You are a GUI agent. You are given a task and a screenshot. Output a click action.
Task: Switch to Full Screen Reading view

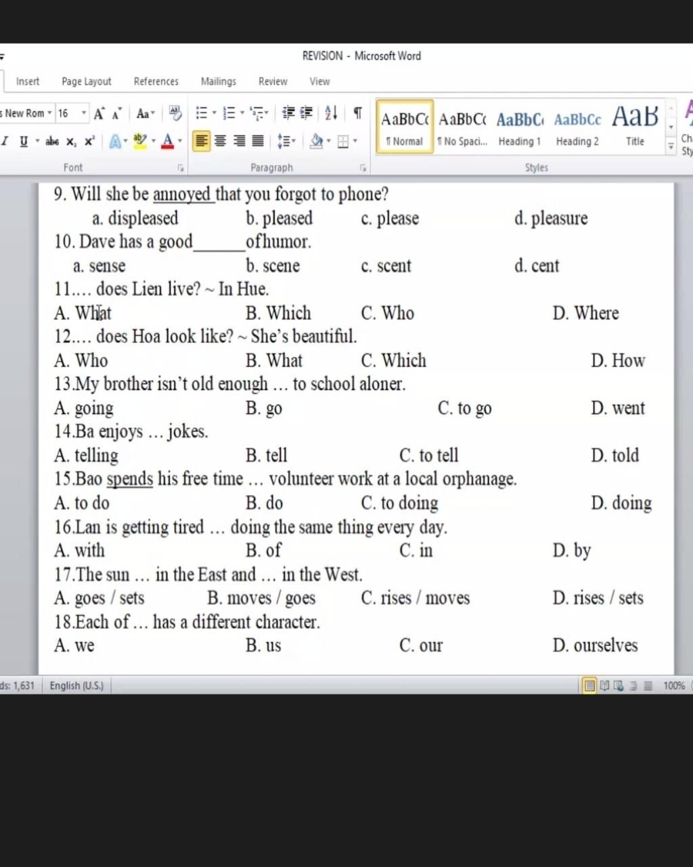(x=604, y=685)
